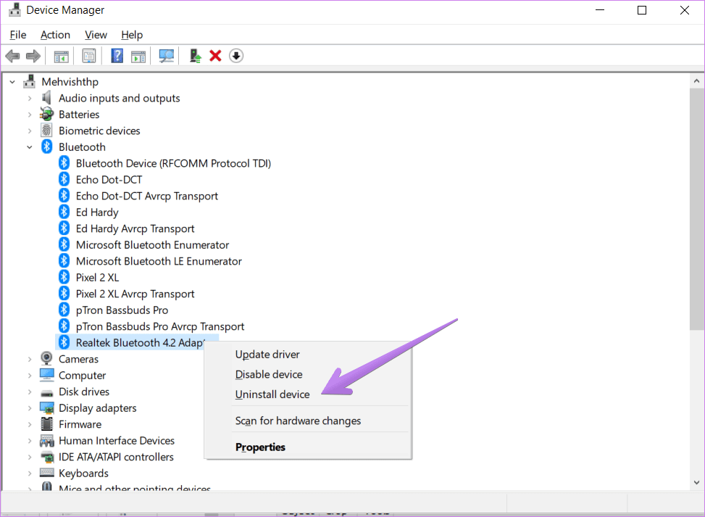Select the Echo Dot-DCT device
This screenshot has width=705, height=517.
click(x=109, y=179)
